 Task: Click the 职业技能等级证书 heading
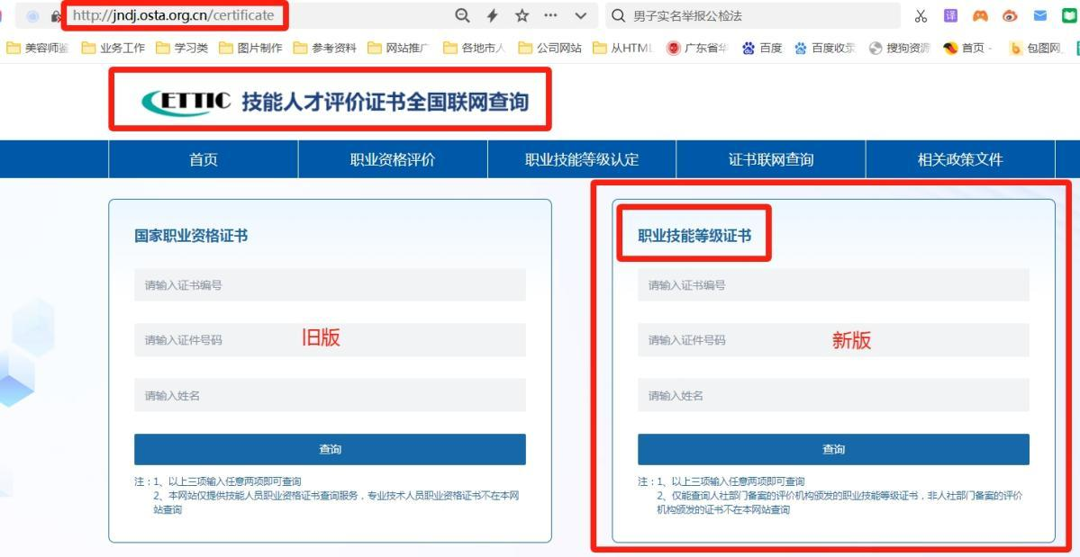click(694, 236)
